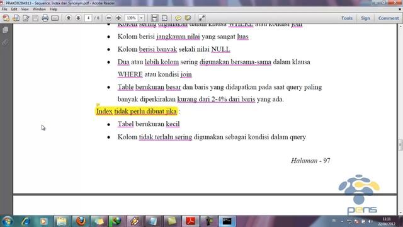Click the sign or edit document icon
The image size is (403, 227).
coord(26,18)
